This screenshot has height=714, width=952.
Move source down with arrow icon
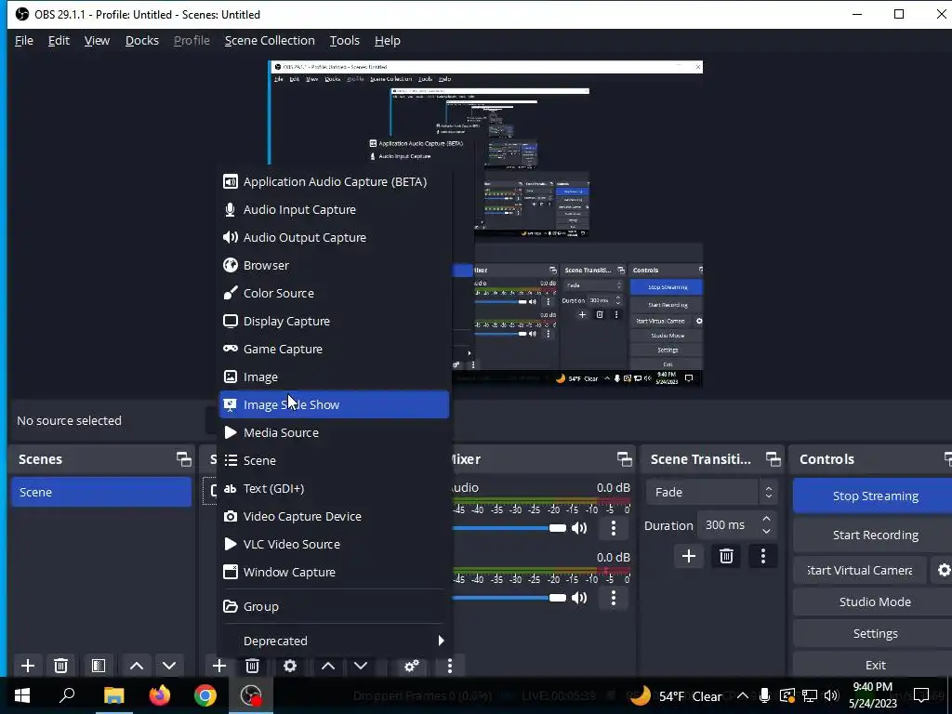coord(361,666)
